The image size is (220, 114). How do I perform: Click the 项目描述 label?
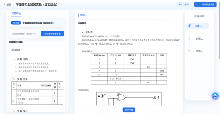coord(17,50)
